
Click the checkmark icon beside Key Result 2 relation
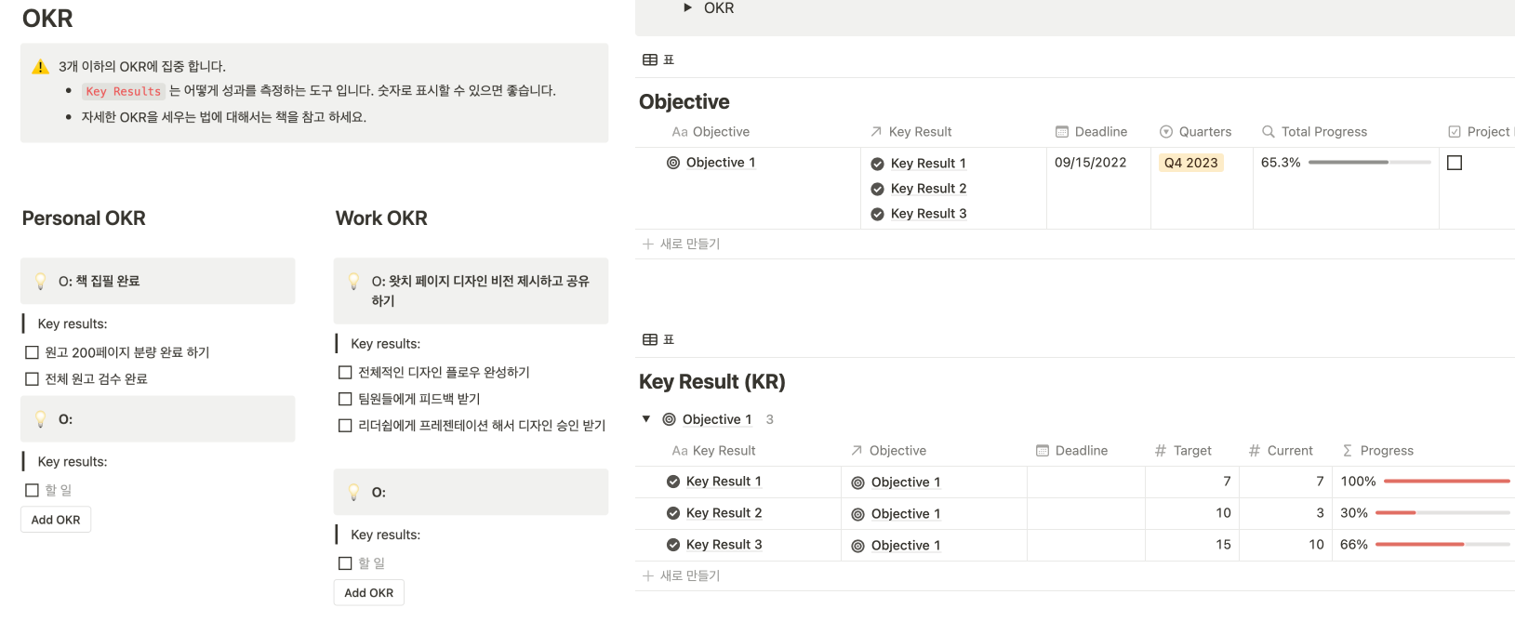(877, 189)
